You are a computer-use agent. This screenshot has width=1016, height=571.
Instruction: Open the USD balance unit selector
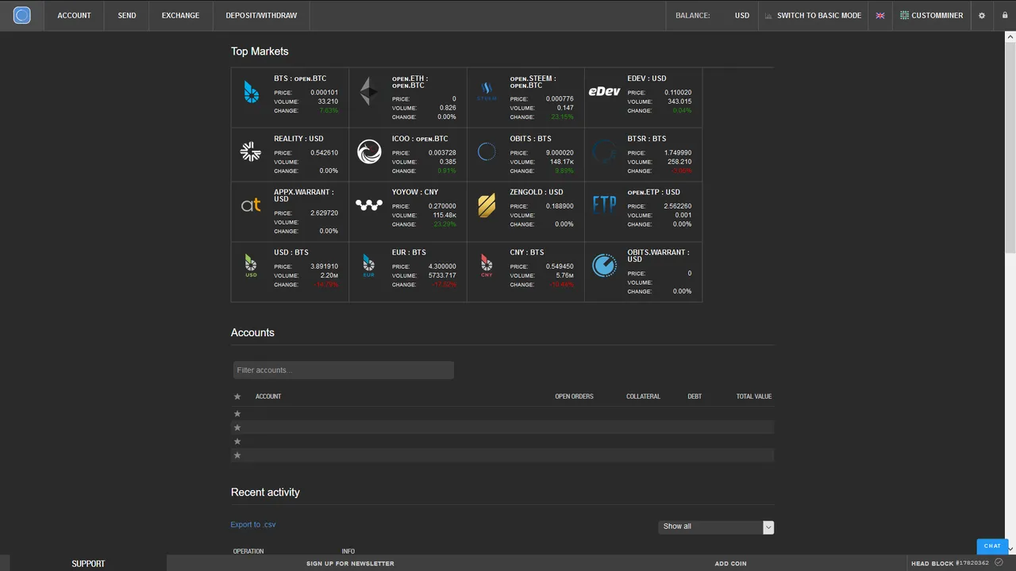tap(741, 15)
